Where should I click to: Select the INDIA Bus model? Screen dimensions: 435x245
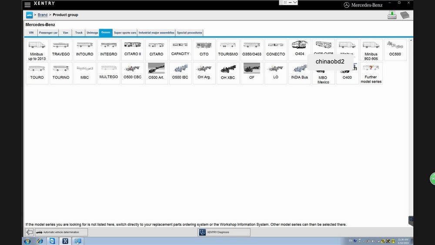coord(299,73)
